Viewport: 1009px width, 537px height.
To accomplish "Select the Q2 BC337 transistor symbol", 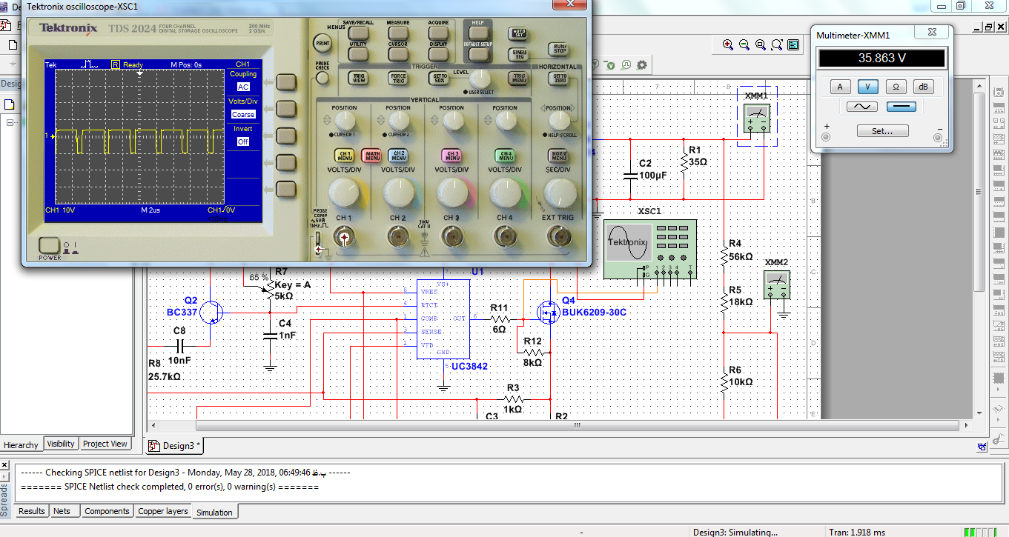I will 213,312.
